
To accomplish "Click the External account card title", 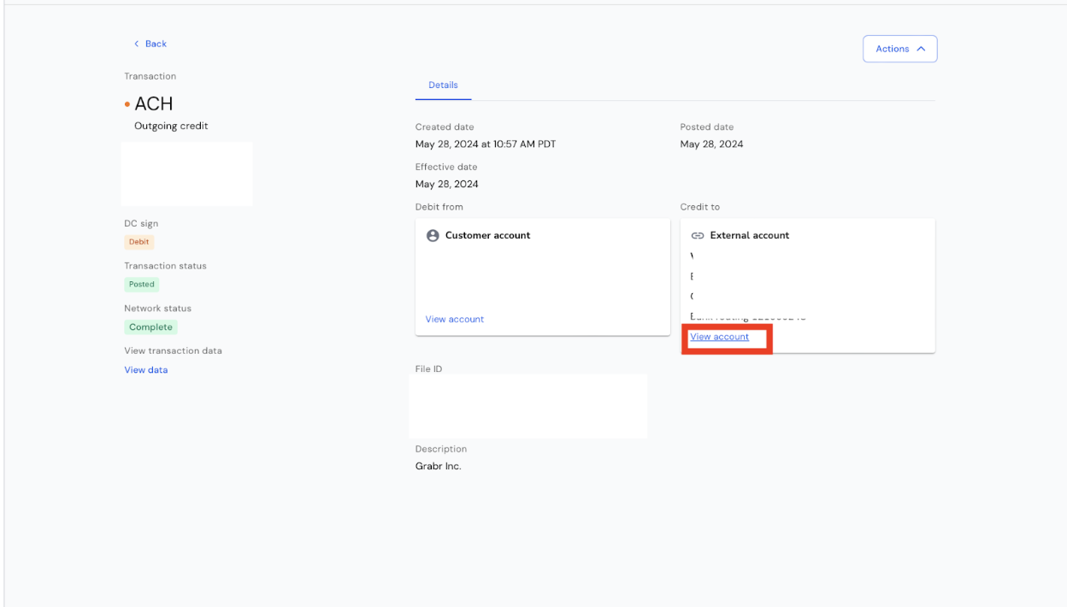I will 750,235.
